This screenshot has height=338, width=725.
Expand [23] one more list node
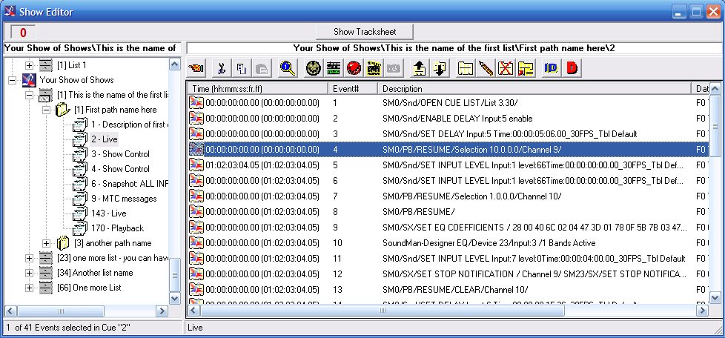click(x=29, y=258)
